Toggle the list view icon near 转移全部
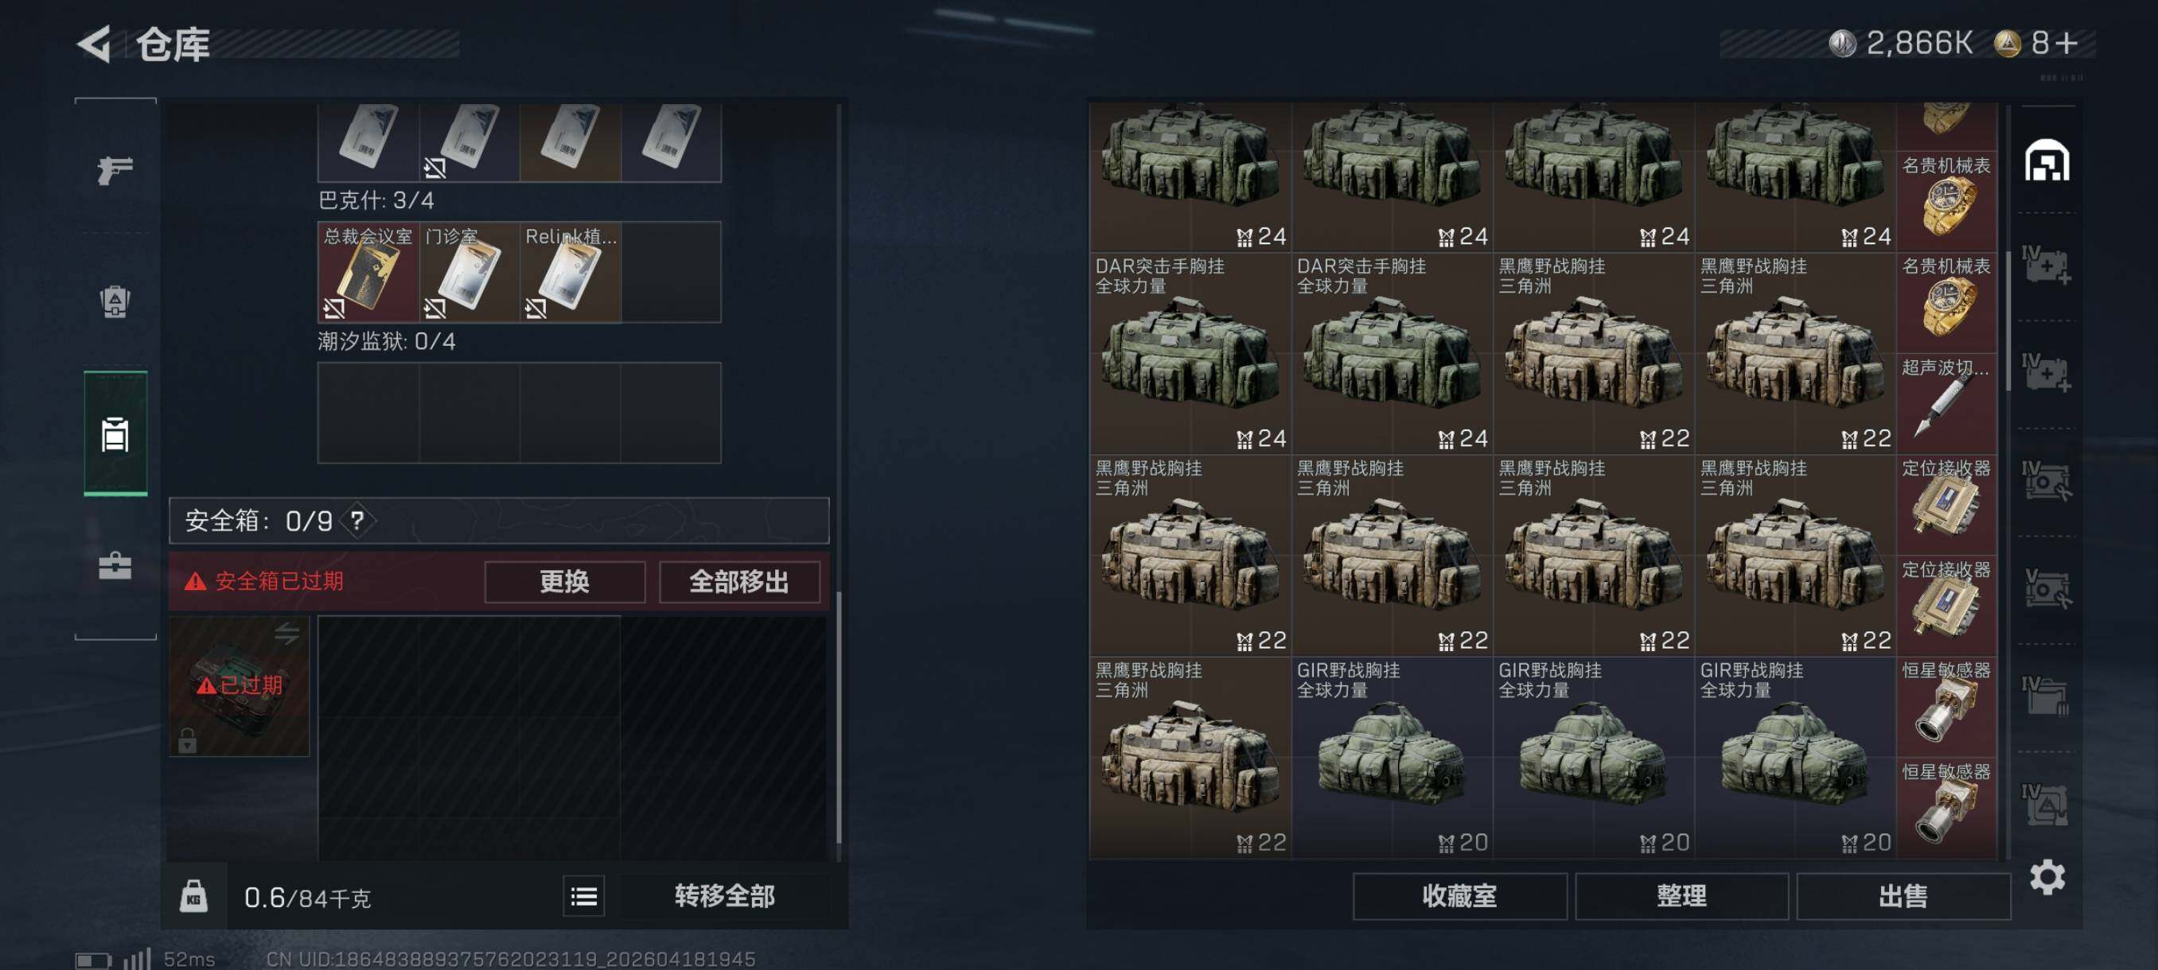This screenshot has width=2158, height=970. [584, 896]
